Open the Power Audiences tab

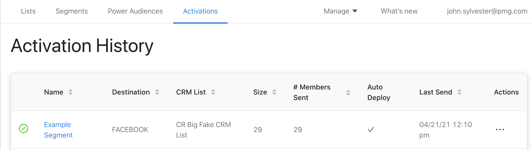135,11
